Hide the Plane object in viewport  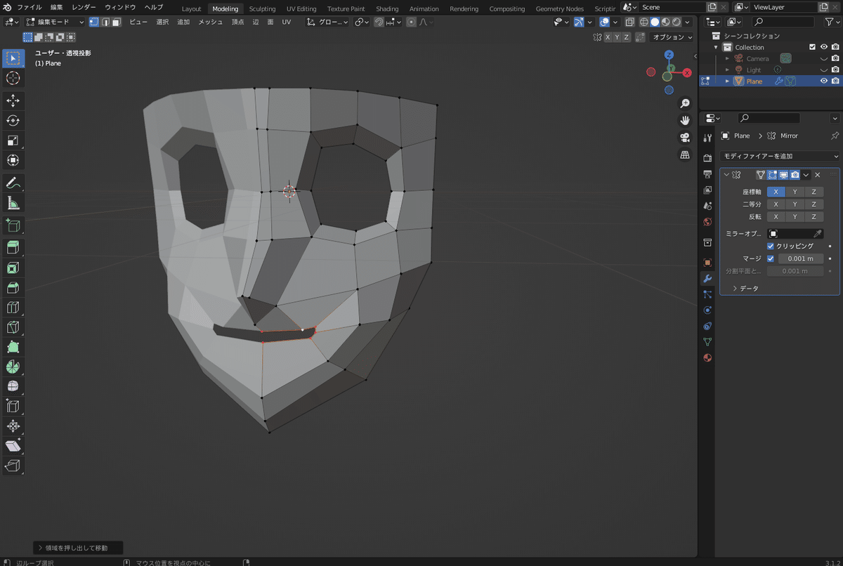824,81
